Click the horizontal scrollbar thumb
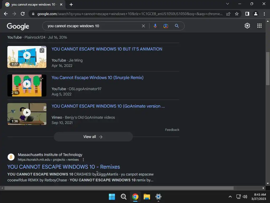The width and height of the screenshot is (270, 203). tap(119, 188)
